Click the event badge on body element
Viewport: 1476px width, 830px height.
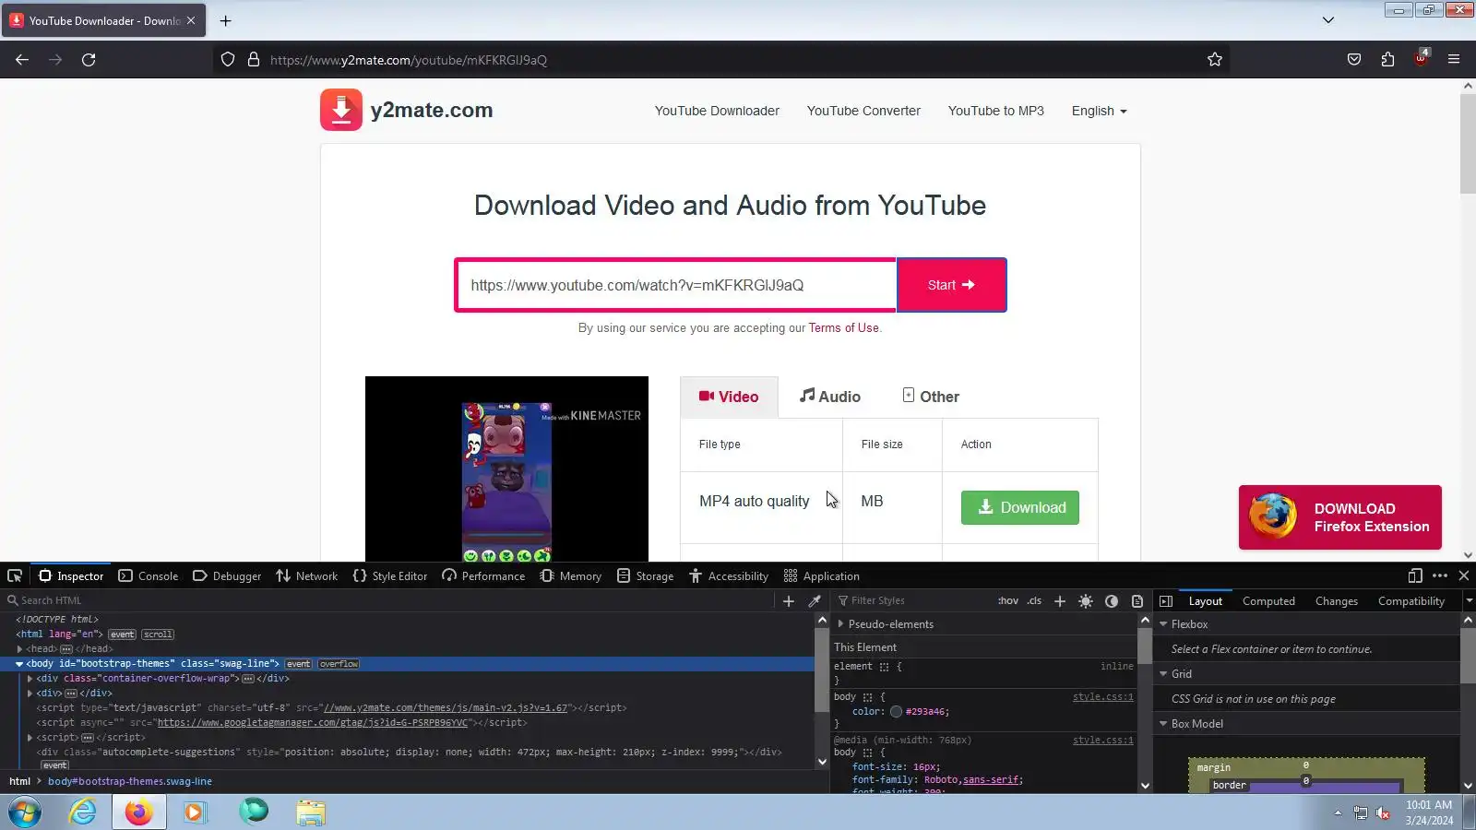click(298, 664)
